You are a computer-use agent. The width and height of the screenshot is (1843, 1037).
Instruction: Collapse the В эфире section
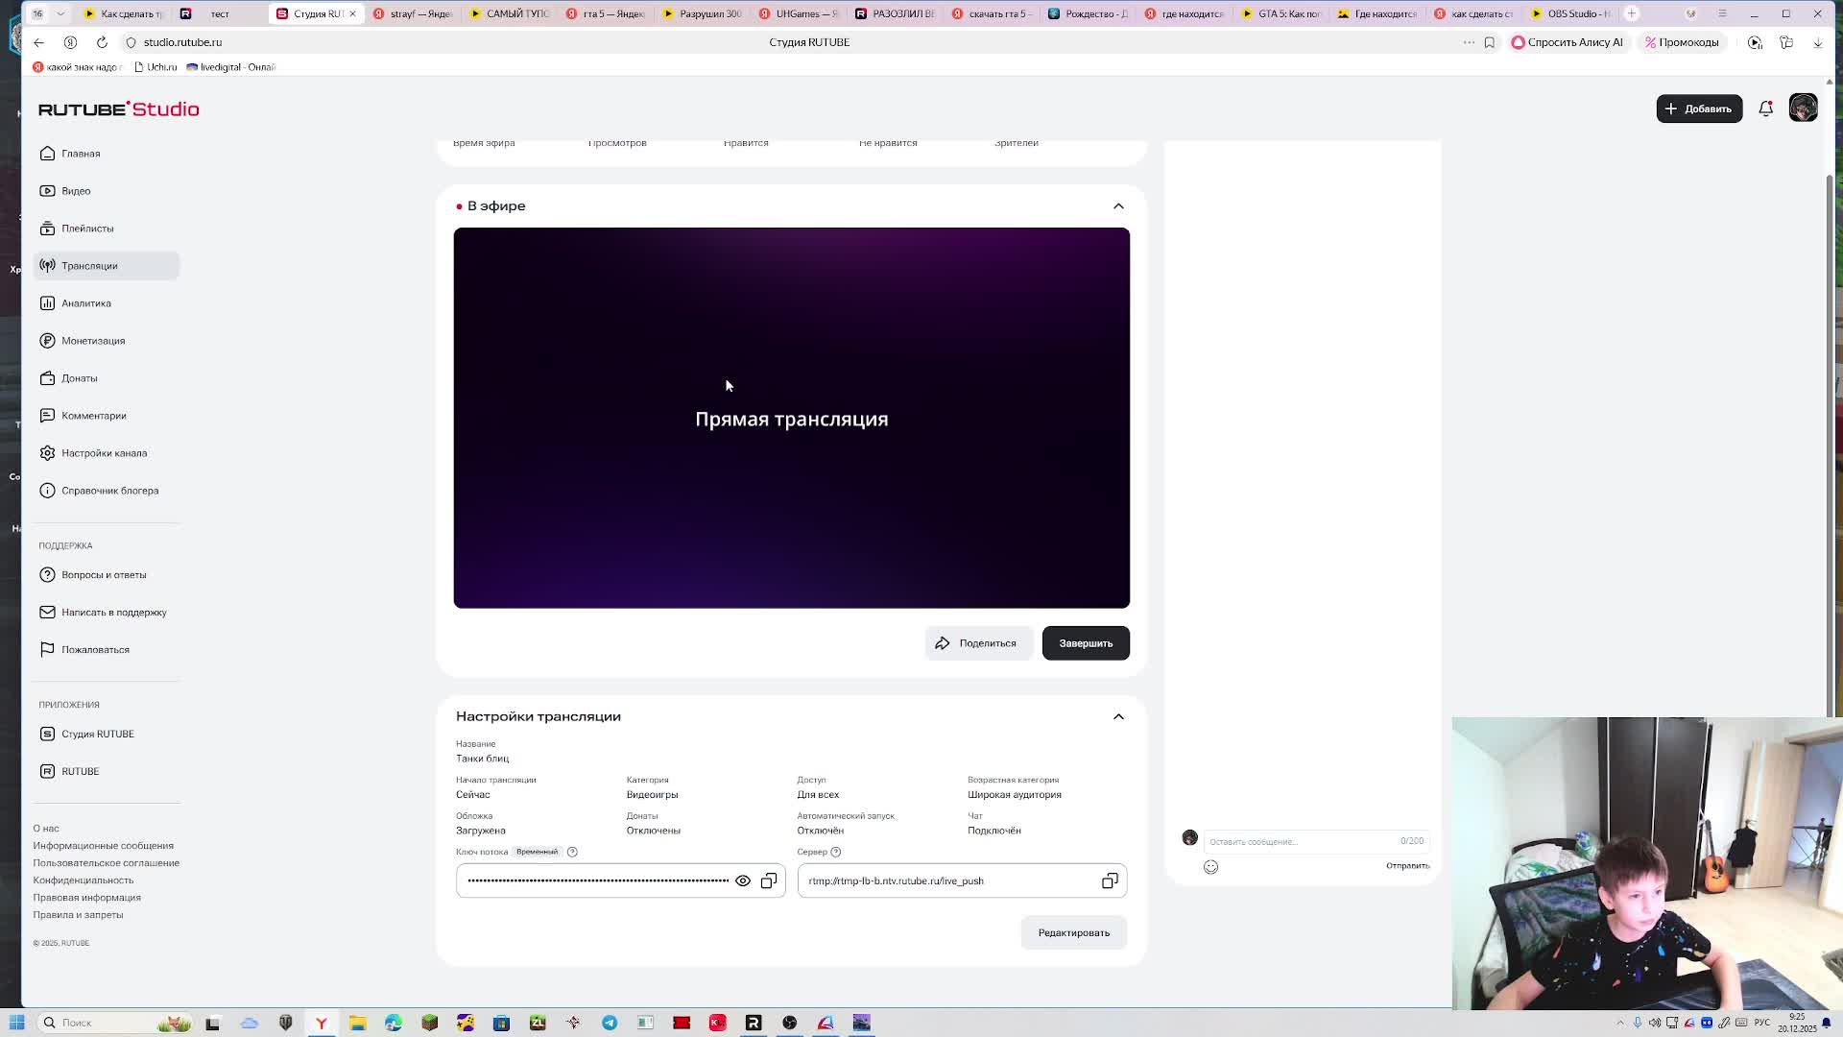[1118, 205]
